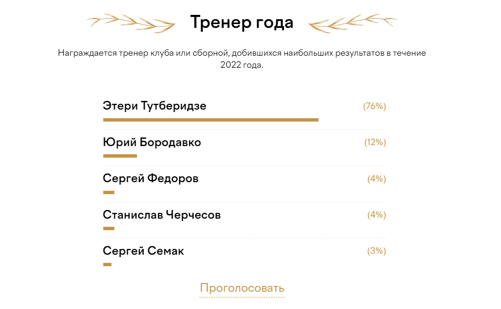This screenshot has height=309, width=501.
Task: Select candidate Сергей Федоров
Action: (x=150, y=178)
